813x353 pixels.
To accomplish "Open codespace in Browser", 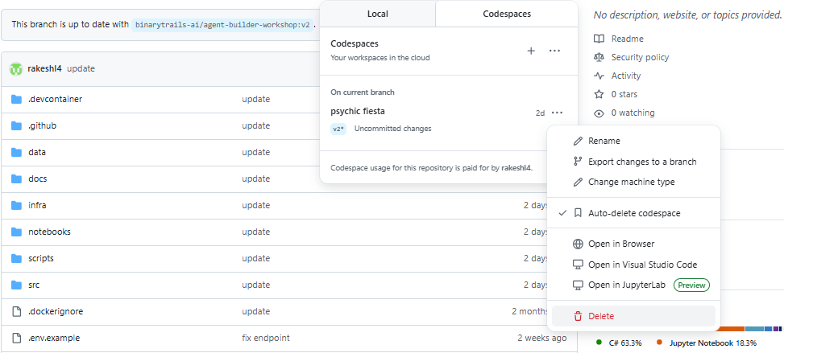I will coord(620,244).
